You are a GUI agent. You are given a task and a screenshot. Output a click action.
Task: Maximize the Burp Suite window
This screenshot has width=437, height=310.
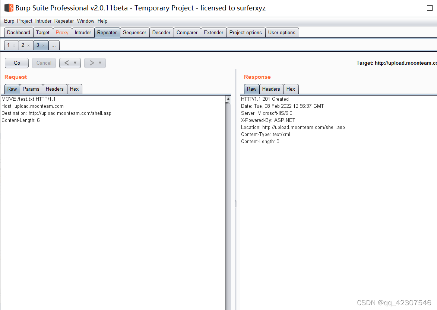click(x=430, y=8)
